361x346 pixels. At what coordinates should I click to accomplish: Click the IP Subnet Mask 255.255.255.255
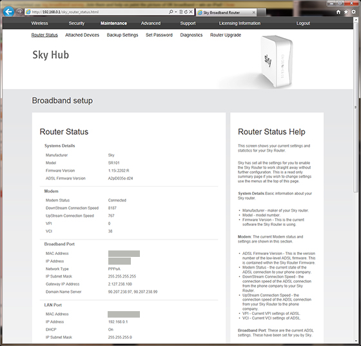pos(122,276)
